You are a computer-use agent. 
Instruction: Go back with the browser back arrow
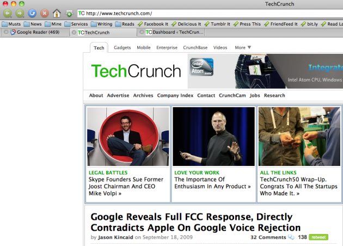click(8, 14)
